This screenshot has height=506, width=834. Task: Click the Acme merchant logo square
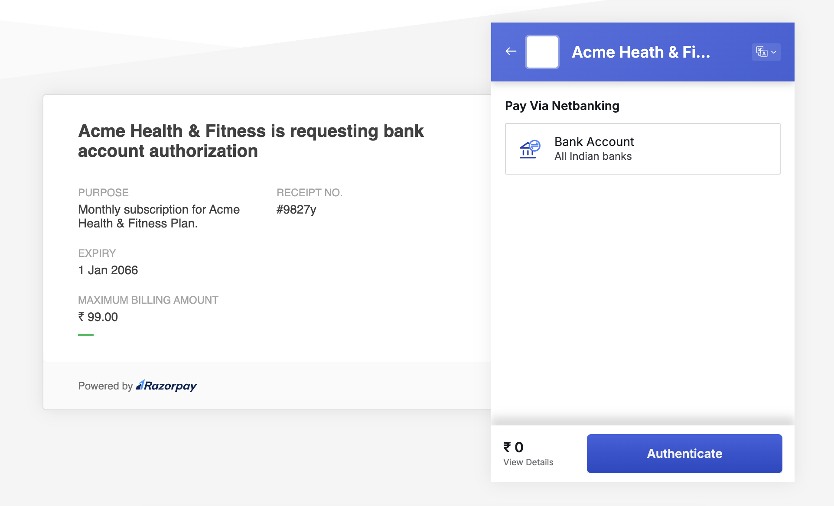(542, 52)
